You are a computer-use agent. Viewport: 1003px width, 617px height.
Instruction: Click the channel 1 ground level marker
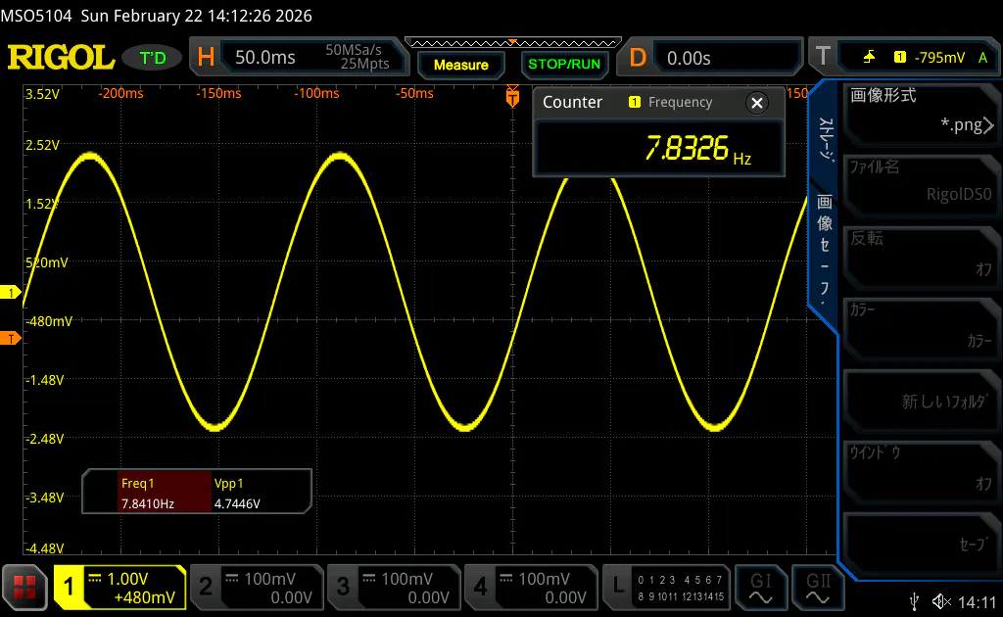pyautogui.click(x=12, y=293)
